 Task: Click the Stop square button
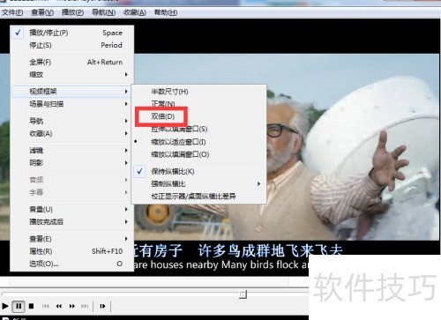coord(31,306)
